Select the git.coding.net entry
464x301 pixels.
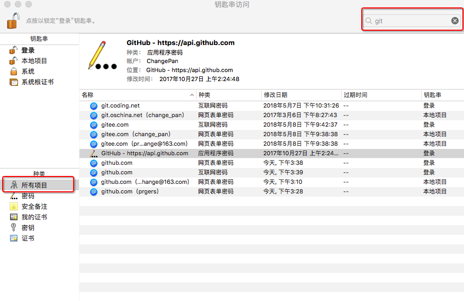coord(272,105)
